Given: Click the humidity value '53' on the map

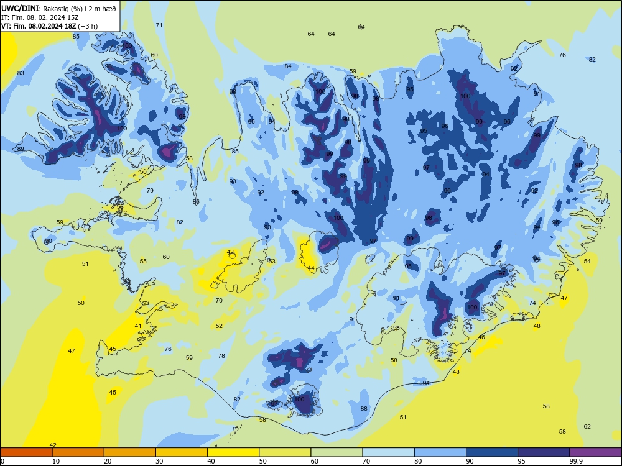Looking at the screenshot, I should coord(272,261).
